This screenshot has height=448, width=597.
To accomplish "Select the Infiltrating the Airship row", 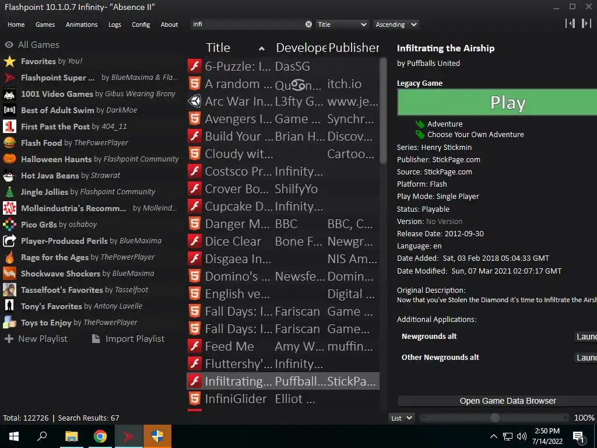I will click(283, 381).
